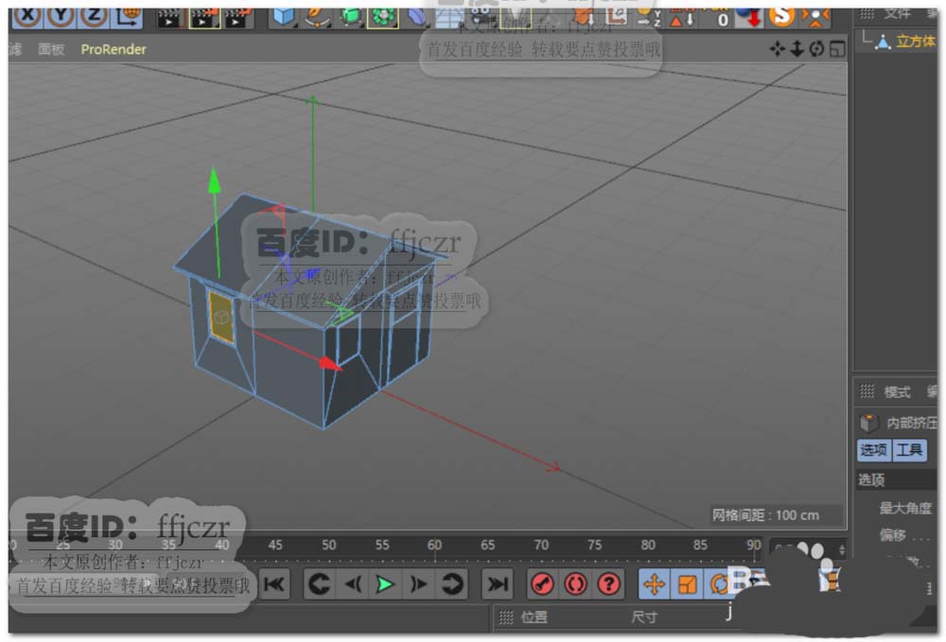Toggle Autokeying red button
This screenshot has height=642, width=946.
[575, 584]
